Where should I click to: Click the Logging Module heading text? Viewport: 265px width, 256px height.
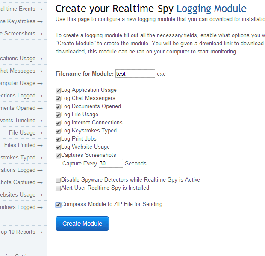pos(212,9)
